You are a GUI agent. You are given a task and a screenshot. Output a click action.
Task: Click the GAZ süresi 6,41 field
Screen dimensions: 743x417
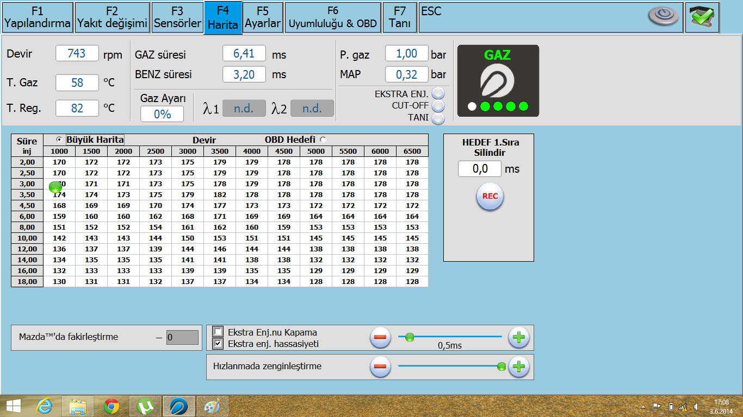pyautogui.click(x=244, y=53)
